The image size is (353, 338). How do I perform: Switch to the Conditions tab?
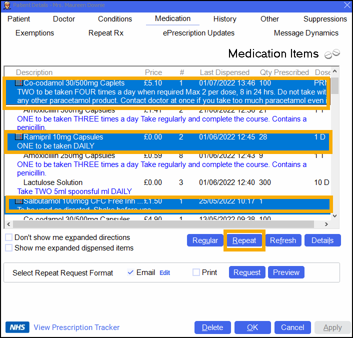[x=115, y=19]
